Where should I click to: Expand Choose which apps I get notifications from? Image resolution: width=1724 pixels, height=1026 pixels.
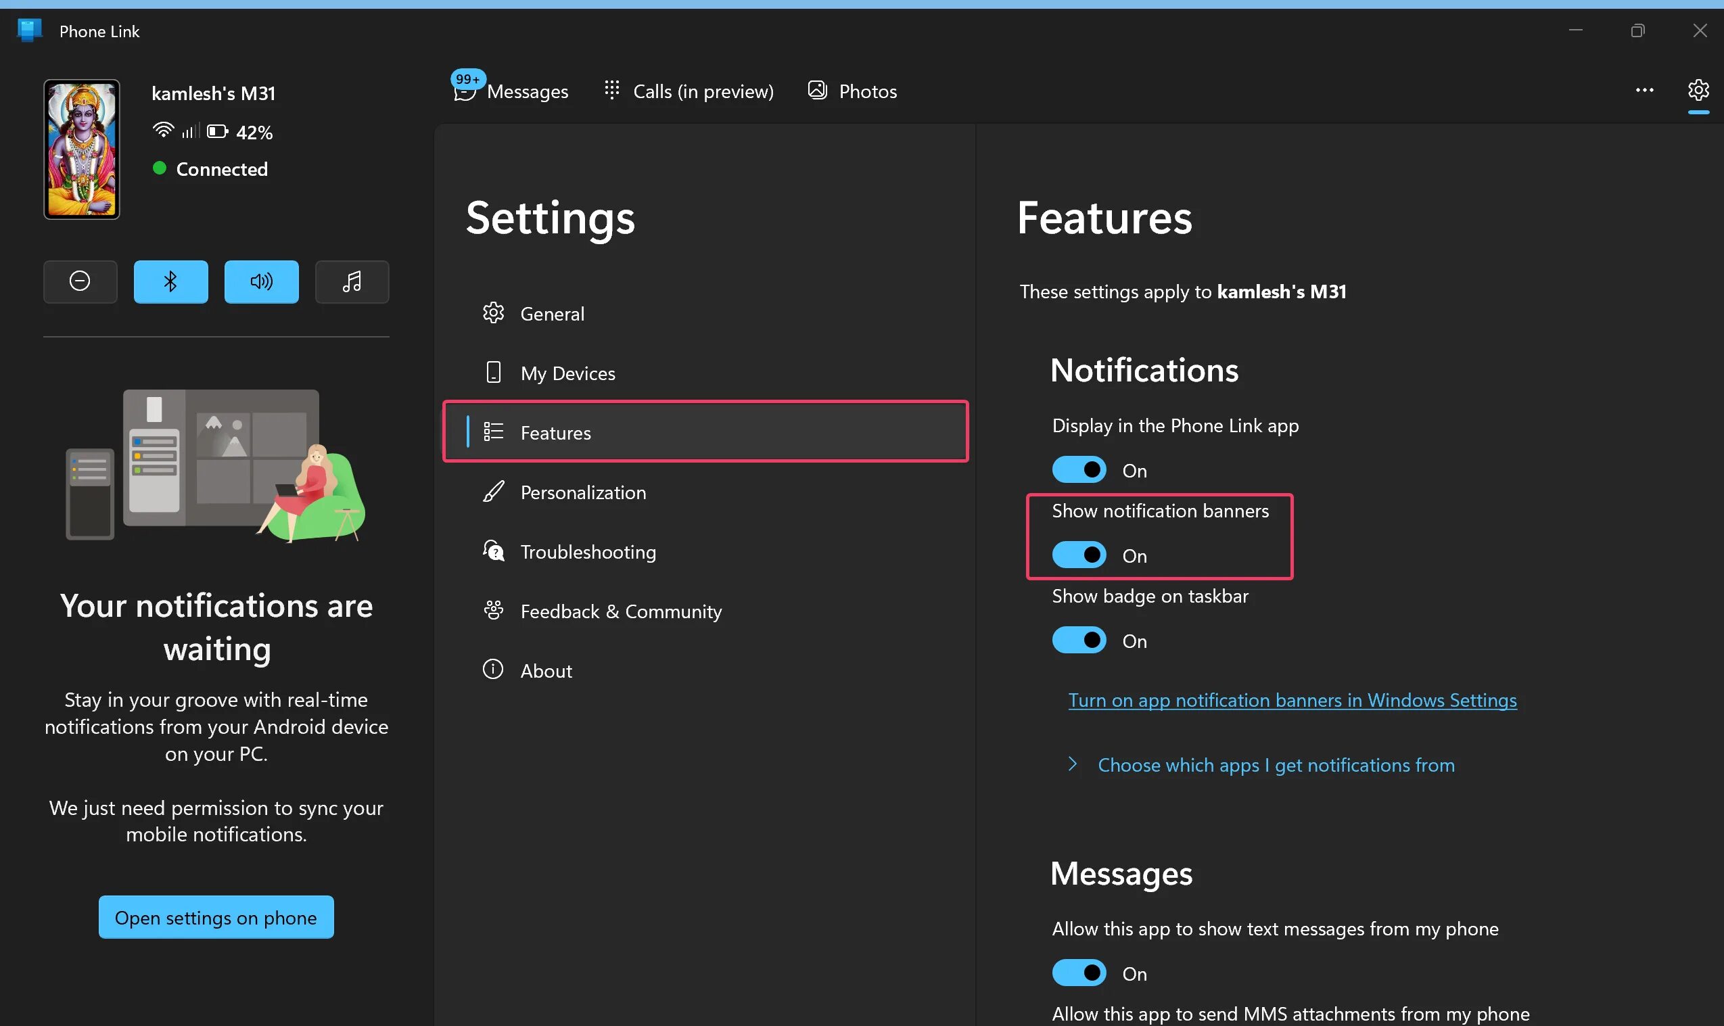pos(1276,765)
